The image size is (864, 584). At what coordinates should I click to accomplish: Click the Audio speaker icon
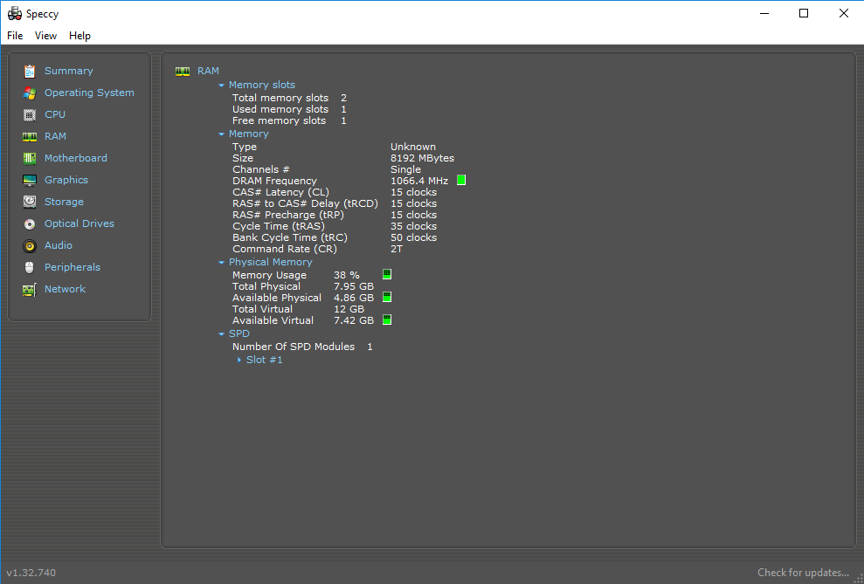(x=30, y=245)
